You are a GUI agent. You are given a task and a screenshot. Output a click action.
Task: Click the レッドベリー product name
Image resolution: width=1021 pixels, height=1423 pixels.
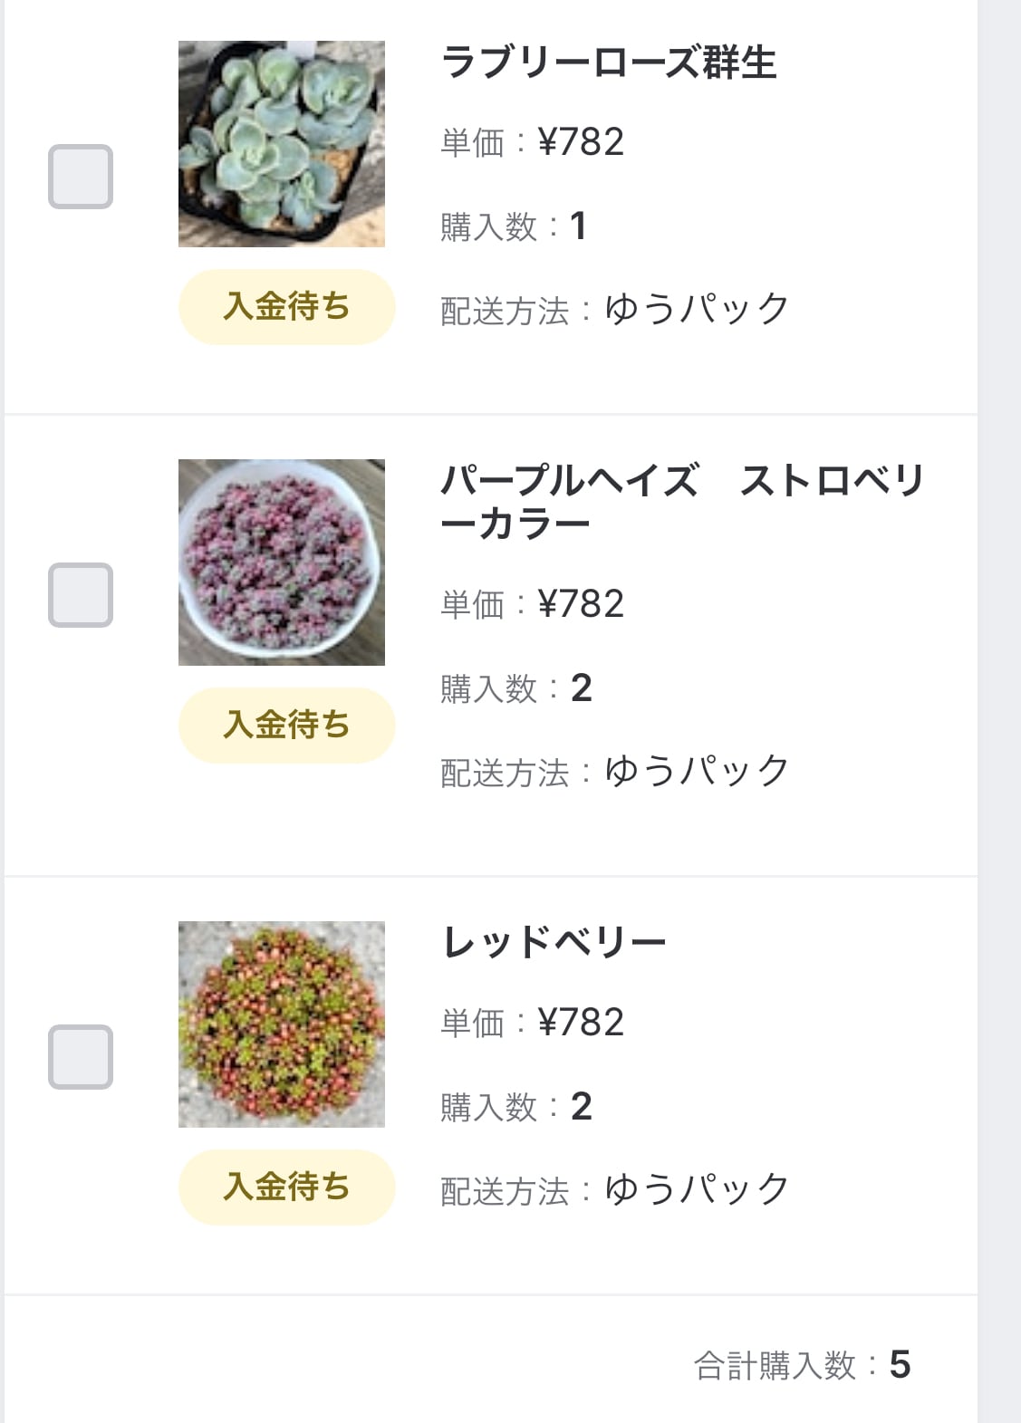point(554,943)
